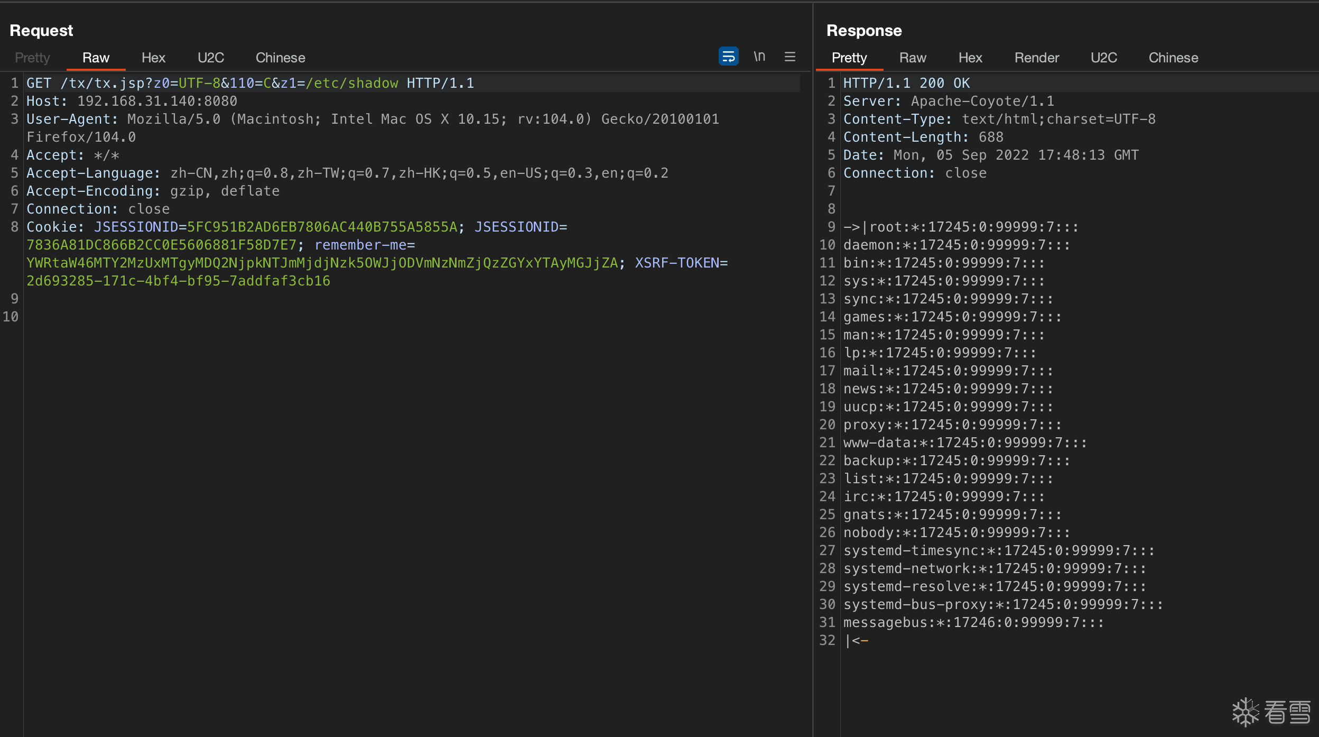This screenshot has height=737, width=1319.
Task: Switch to the Request U2C tab
Action: click(x=210, y=58)
